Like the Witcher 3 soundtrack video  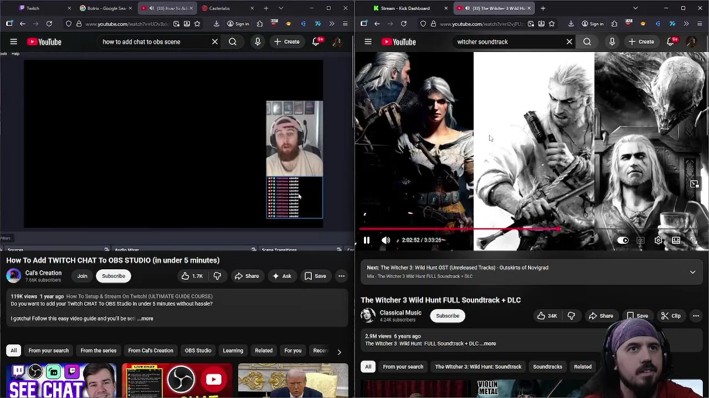click(x=547, y=316)
